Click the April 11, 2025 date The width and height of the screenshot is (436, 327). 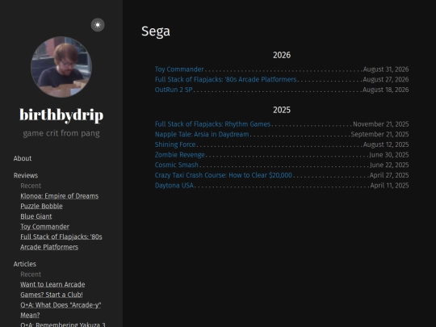pyautogui.click(x=389, y=186)
